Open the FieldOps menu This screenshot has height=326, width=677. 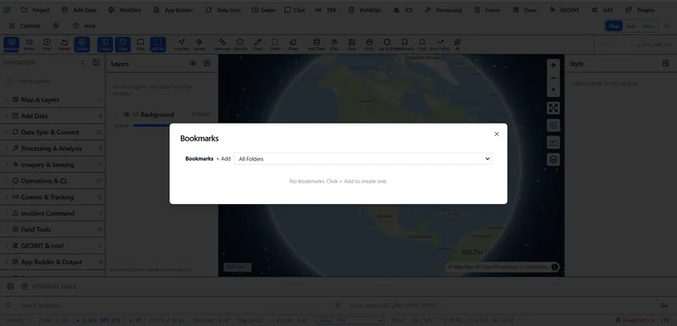tap(365, 10)
